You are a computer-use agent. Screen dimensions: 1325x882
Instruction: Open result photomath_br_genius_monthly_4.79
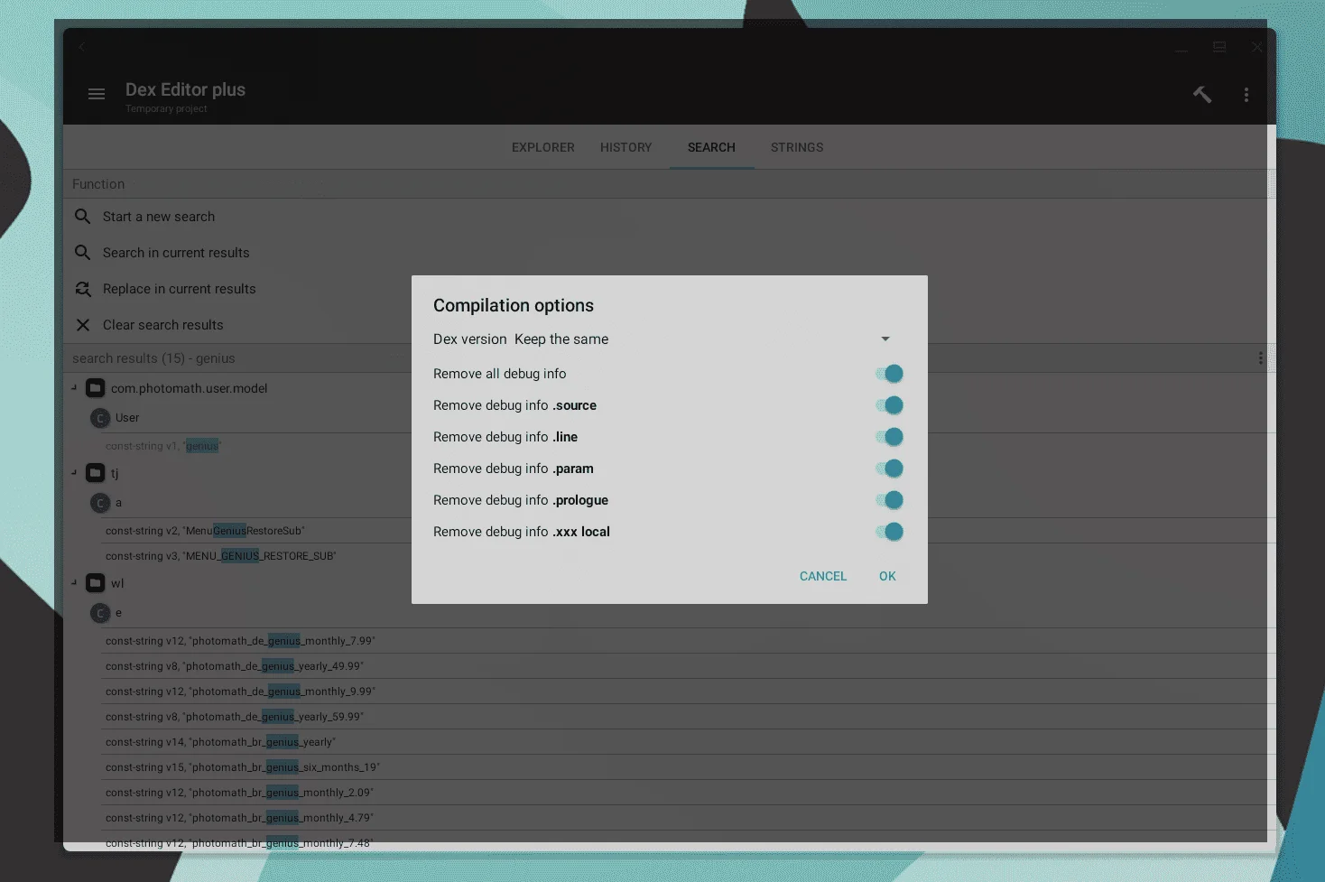pos(239,818)
